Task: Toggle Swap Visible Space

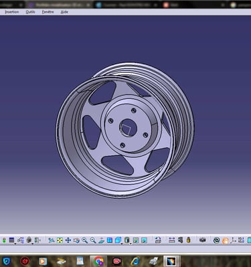Action: coord(144,240)
